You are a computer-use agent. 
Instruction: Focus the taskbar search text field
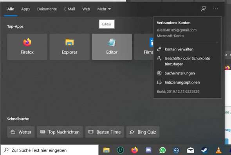coord(49,150)
